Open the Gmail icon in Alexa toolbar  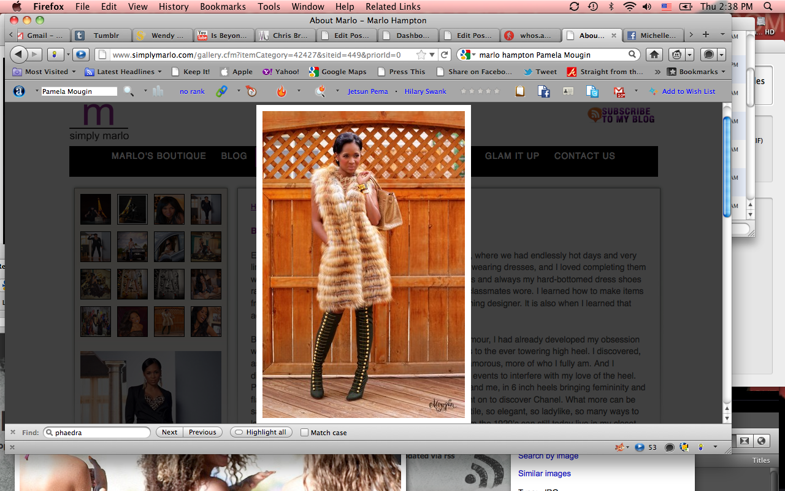619,91
